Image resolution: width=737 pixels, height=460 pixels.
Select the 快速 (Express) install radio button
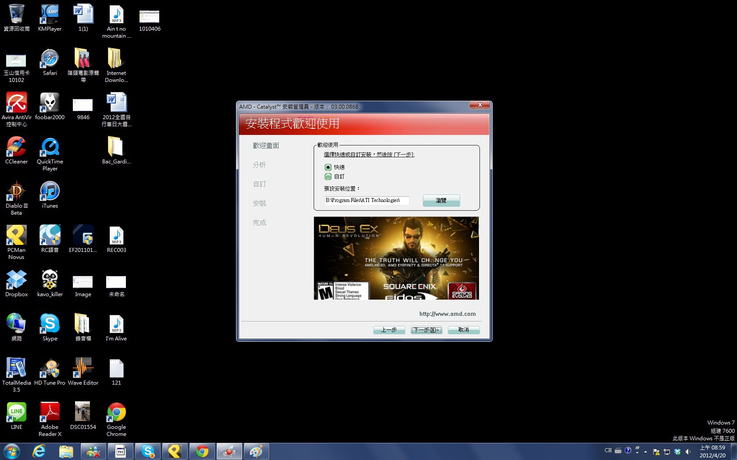[328, 167]
